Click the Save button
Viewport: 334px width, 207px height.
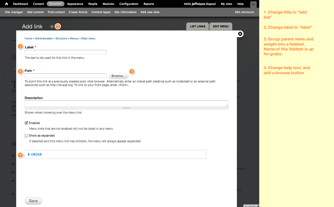click(33, 201)
